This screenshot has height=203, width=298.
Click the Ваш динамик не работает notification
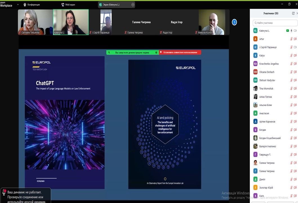[x=26, y=196]
